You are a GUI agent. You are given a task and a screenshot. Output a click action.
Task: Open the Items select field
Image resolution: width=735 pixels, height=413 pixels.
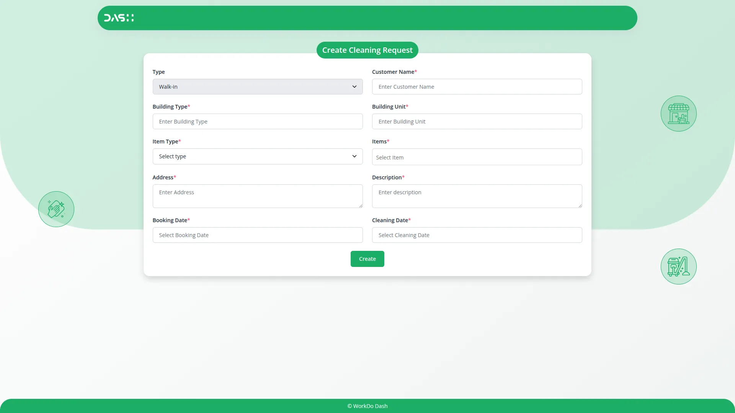[477, 157]
